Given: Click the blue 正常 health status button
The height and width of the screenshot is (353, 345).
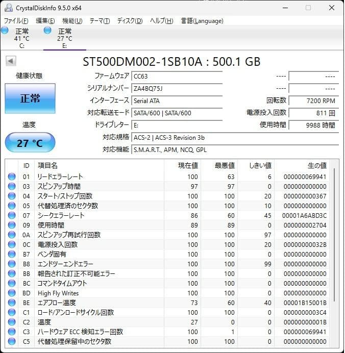Looking at the screenshot, I should (30, 98).
